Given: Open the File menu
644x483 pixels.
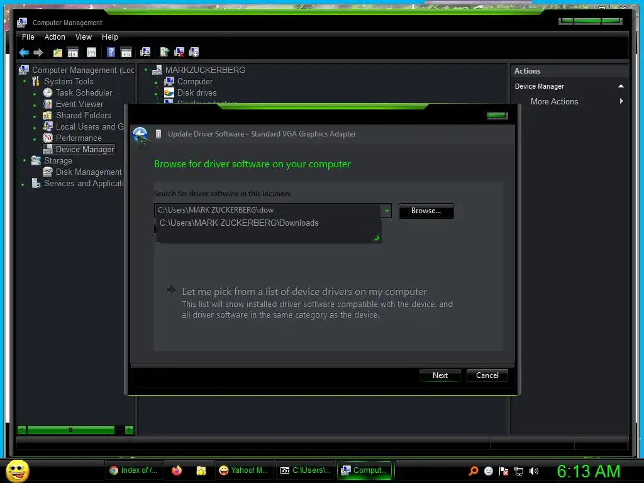Looking at the screenshot, I should pyautogui.click(x=28, y=37).
